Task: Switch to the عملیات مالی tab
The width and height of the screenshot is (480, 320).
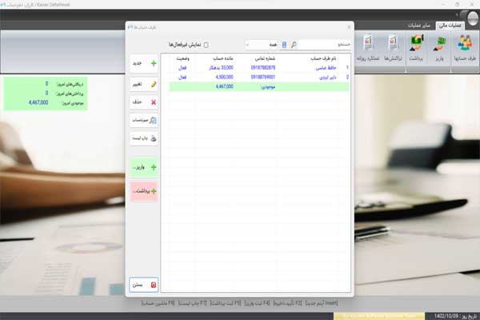Action: [x=450, y=26]
